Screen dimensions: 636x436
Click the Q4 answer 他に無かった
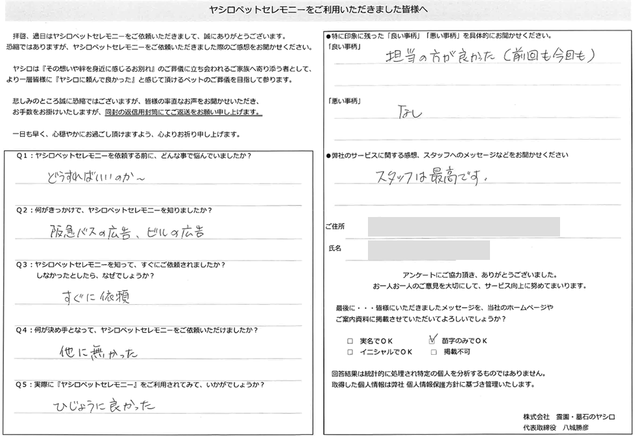click(x=97, y=352)
